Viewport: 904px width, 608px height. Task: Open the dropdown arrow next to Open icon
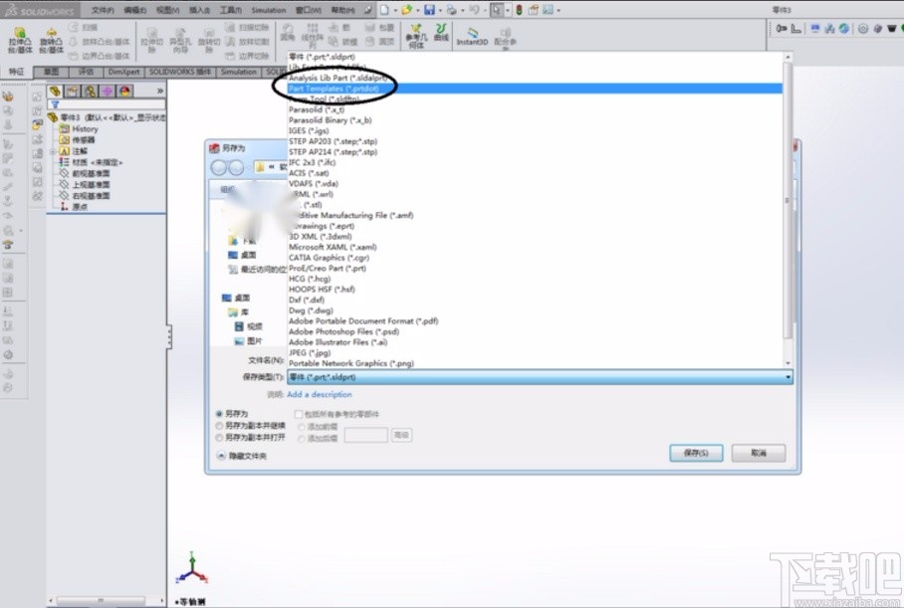coord(417,10)
